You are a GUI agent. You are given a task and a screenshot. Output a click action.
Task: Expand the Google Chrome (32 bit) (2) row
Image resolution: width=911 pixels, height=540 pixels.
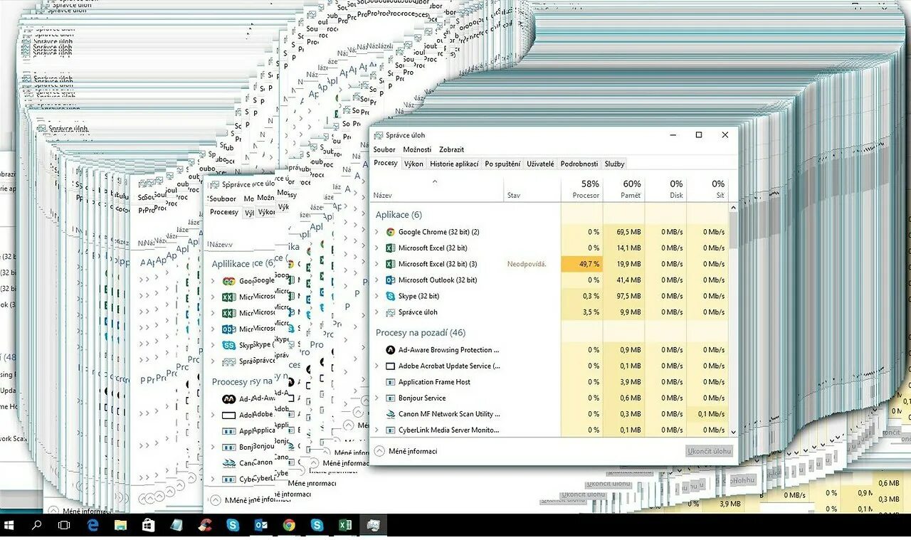(x=377, y=232)
